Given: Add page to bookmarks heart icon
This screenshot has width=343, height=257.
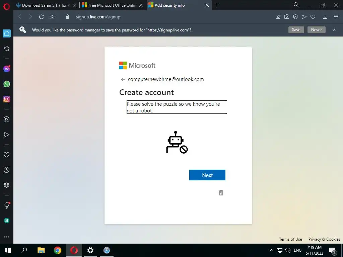Looking at the screenshot, I should pyautogui.click(x=313, y=17).
